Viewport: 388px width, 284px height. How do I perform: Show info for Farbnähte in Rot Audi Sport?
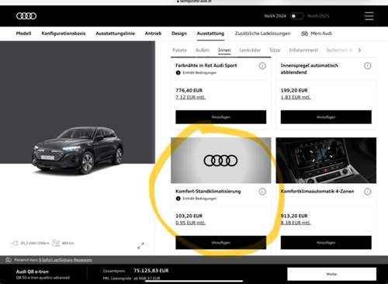pos(262,66)
